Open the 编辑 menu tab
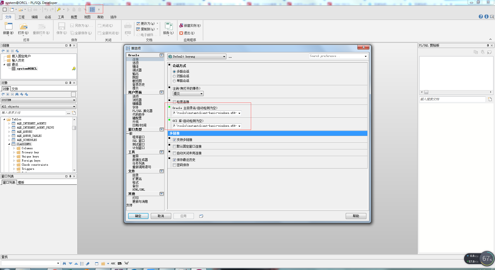 (35, 17)
